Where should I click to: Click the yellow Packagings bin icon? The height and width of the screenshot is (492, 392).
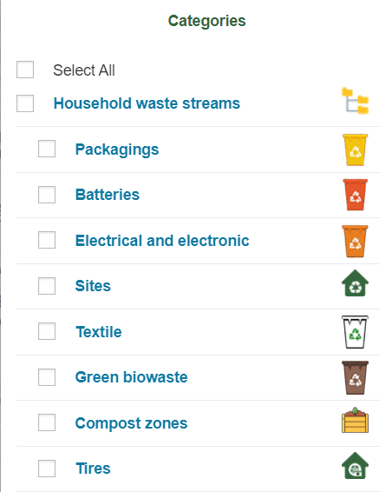(x=355, y=150)
